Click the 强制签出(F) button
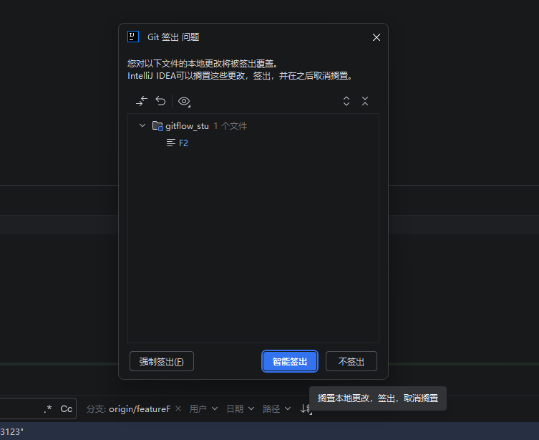 click(x=162, y=361)
